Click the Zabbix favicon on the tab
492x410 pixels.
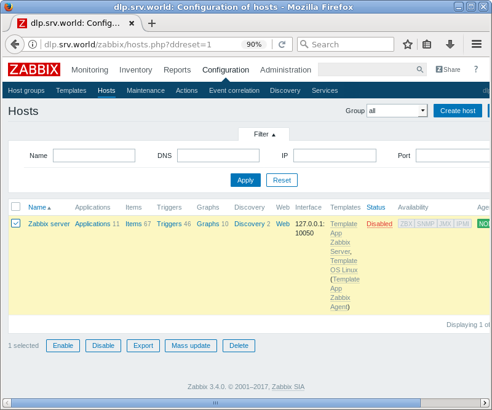tap(22, 23)
